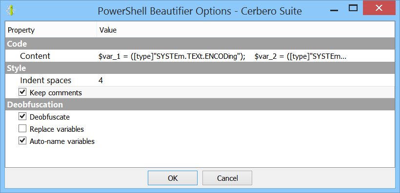Maximize the PowerShell Beautifier Options dialog

[353, 8]
